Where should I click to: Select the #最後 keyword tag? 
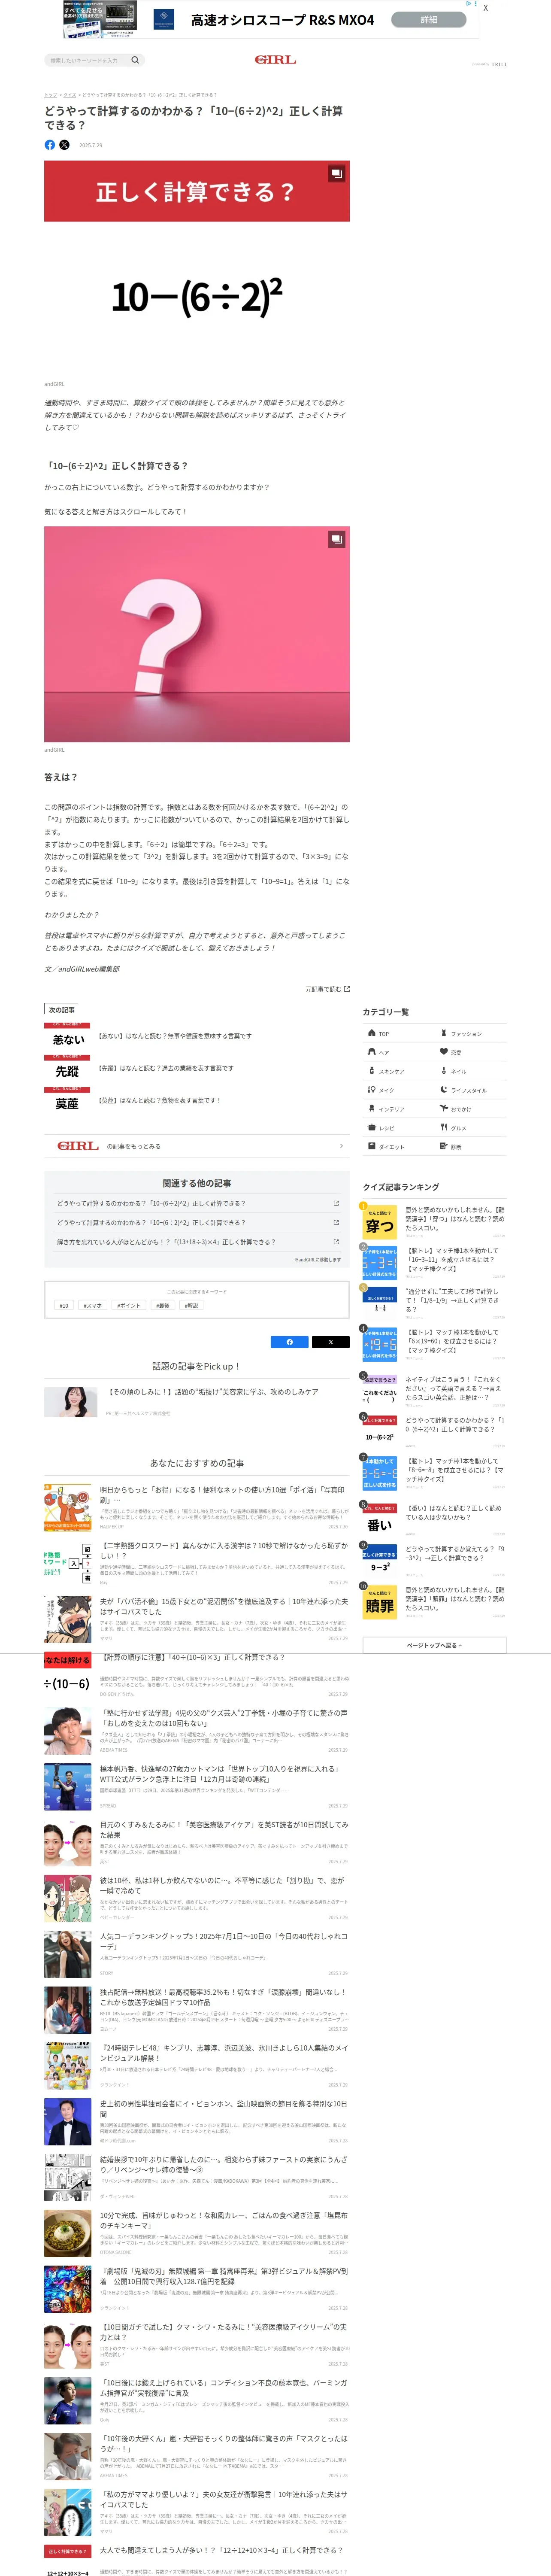pyautogui.click(x=163, y=1305)
